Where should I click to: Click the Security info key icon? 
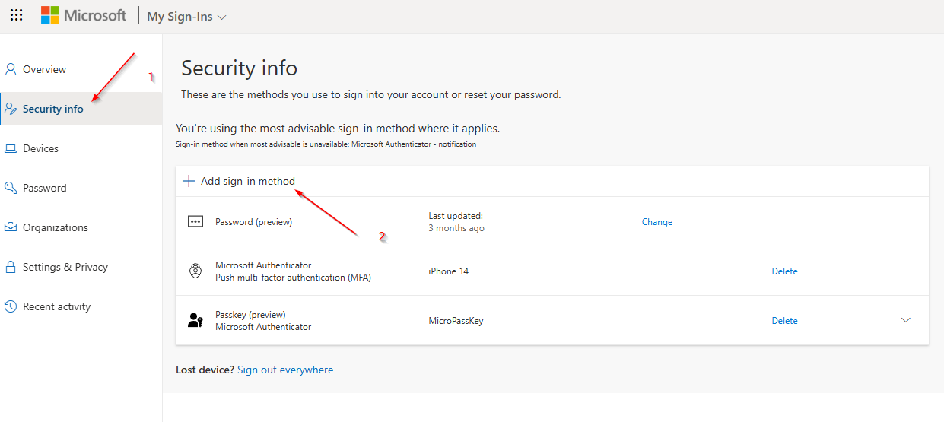11,109
